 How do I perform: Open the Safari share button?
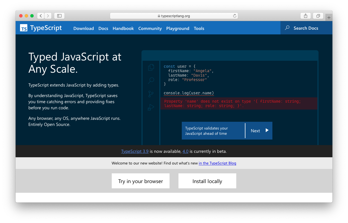point(305,16)
